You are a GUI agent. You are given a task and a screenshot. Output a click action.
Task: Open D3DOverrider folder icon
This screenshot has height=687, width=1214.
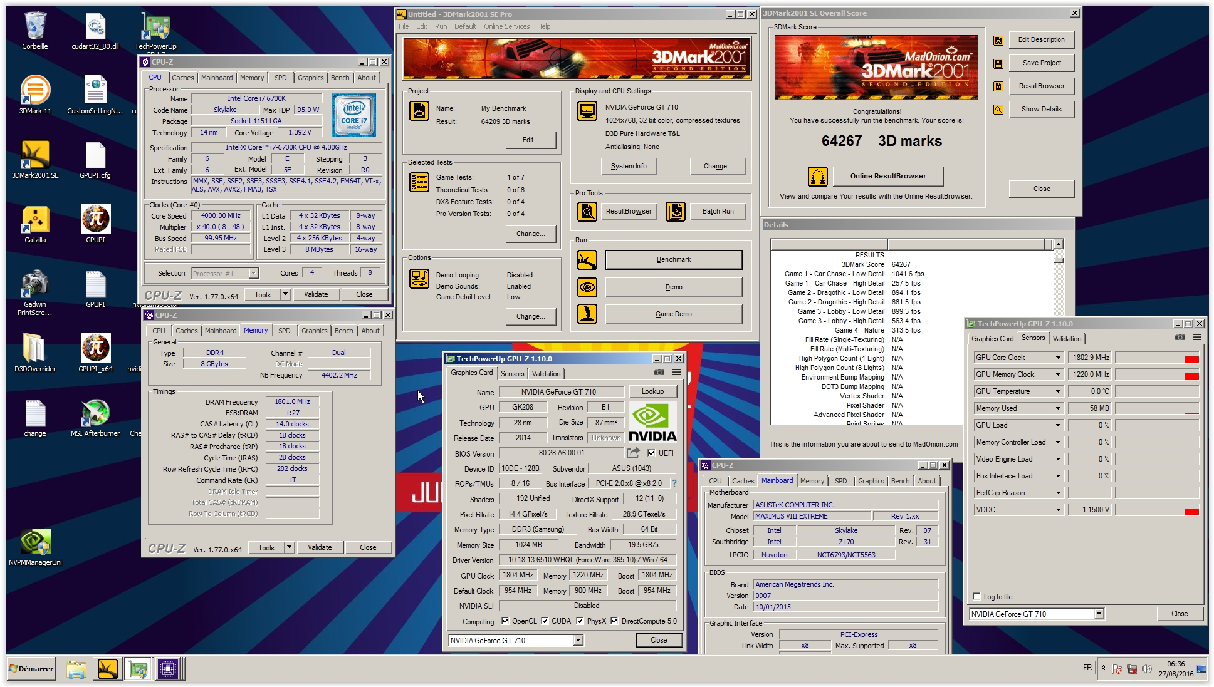tap(35, 353)
